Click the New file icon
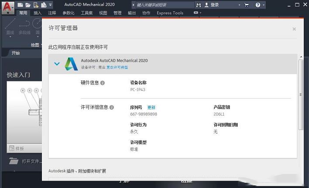 point(20,5)
